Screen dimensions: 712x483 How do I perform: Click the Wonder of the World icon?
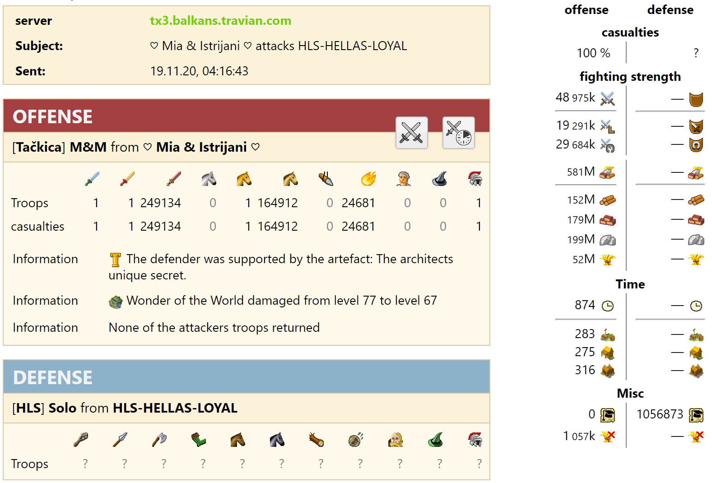pyautogui.click(x=116, y=302)
